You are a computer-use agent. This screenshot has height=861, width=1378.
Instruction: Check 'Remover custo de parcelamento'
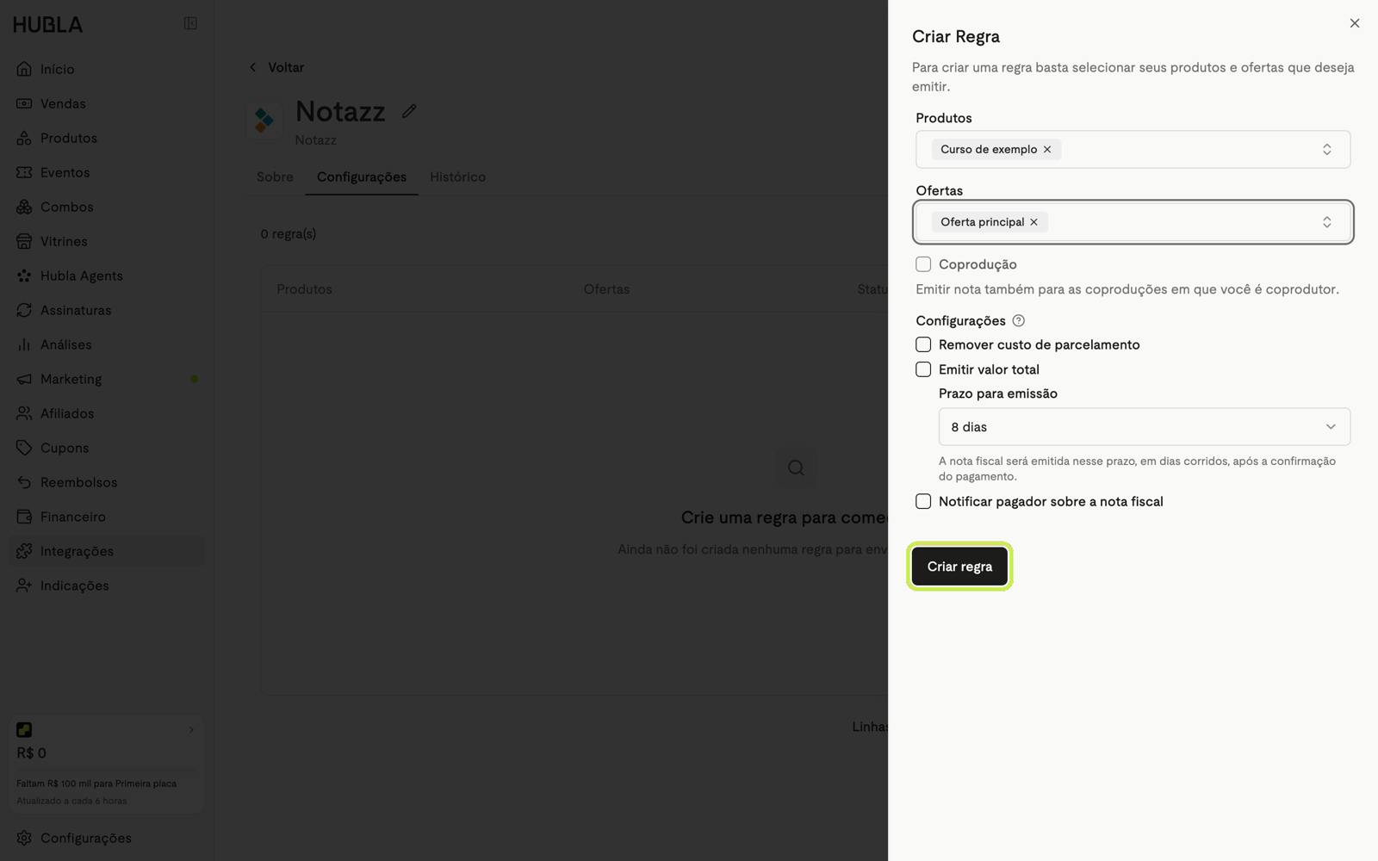pos(923,344)
